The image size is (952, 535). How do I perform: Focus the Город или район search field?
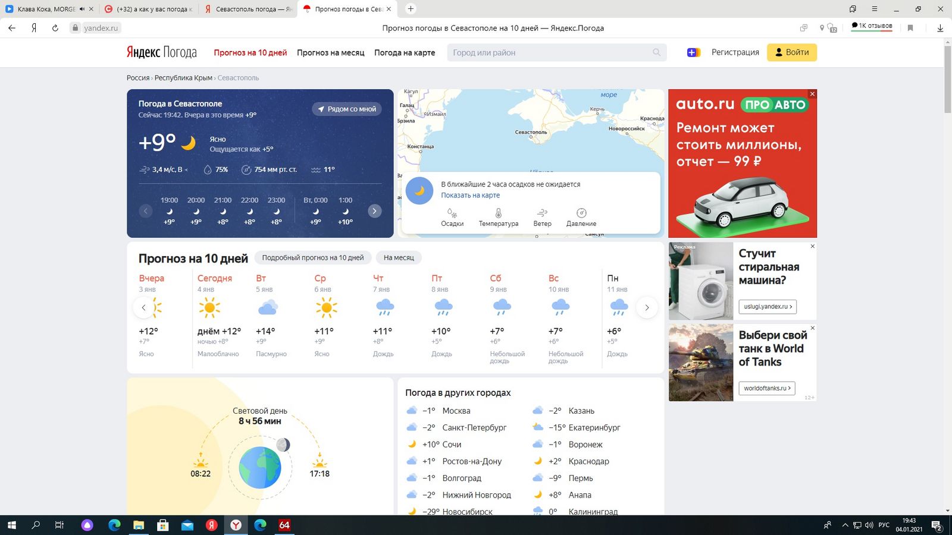[557, 52]
